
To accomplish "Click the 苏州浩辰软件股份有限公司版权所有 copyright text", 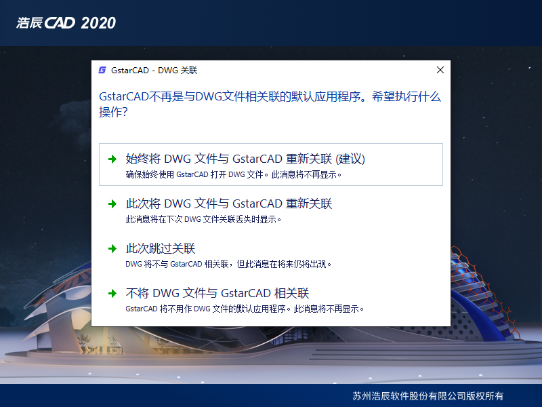I will tap(428, 396).
